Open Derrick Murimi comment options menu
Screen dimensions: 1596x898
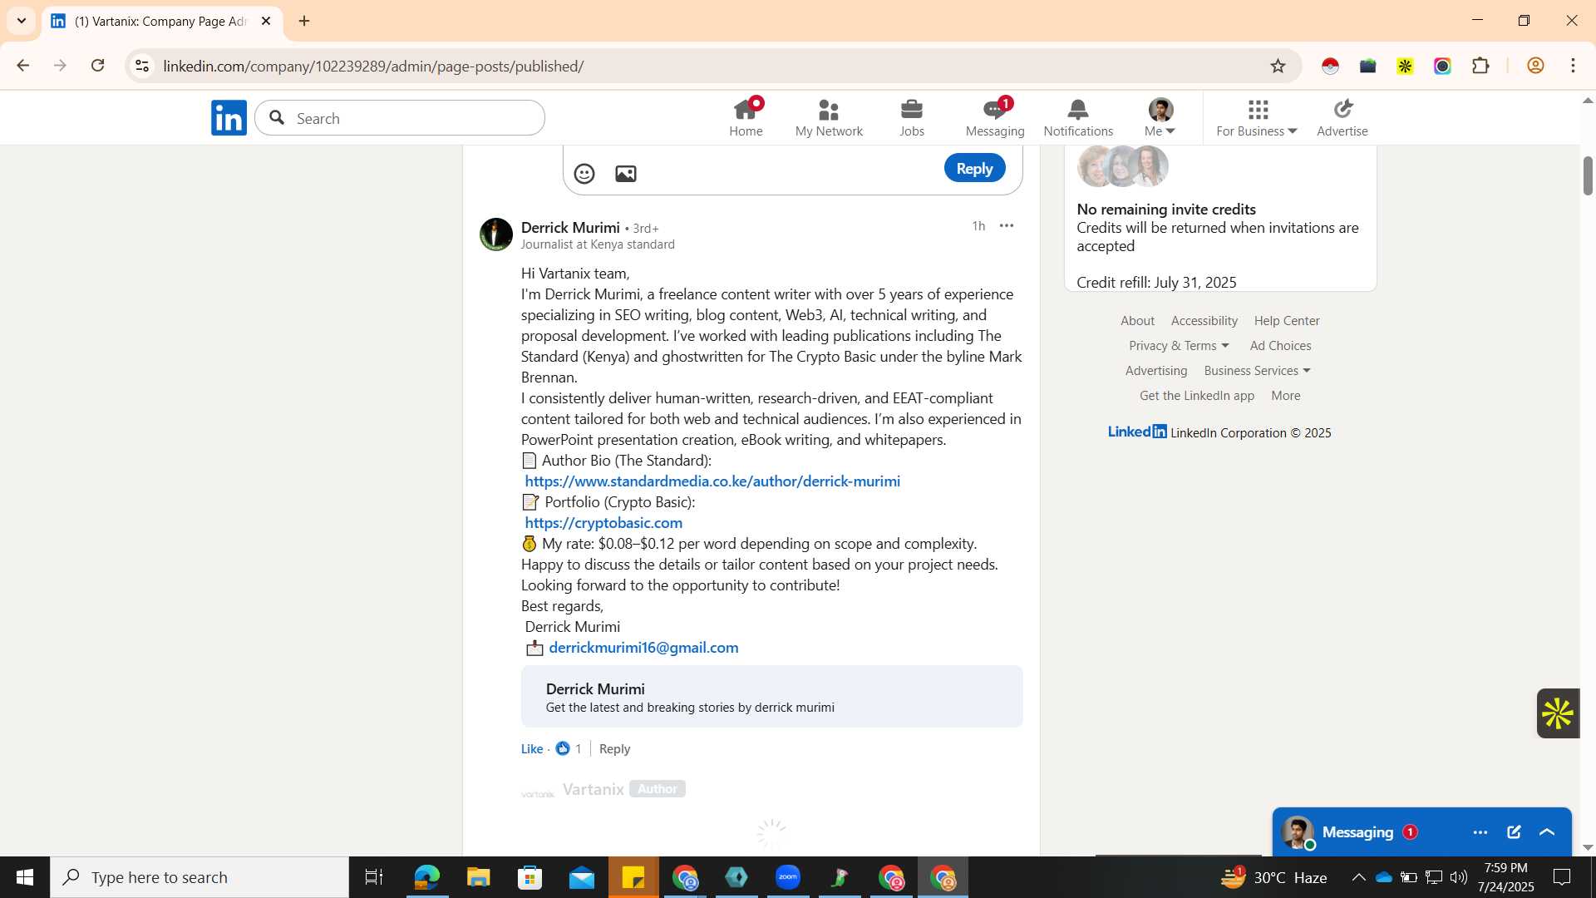coord(1007,226)
